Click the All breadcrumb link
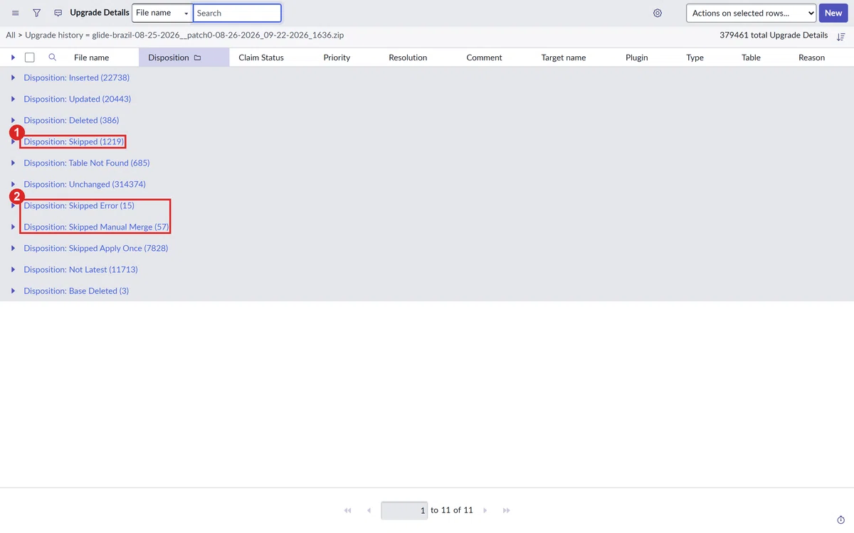The width and height of the screenshot is (854, 533). coord(11,35)
